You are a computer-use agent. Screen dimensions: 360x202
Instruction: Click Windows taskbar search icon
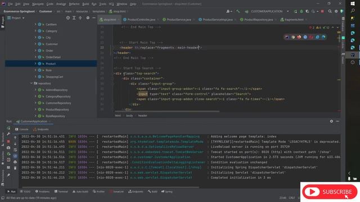[x=353, y=11]
